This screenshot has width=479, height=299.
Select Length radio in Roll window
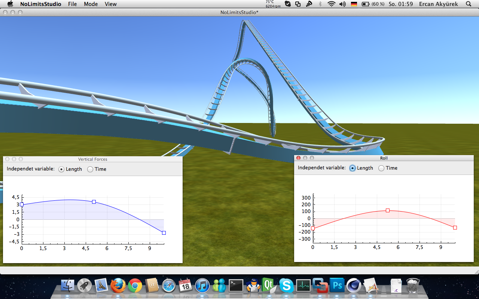[353, 168]
